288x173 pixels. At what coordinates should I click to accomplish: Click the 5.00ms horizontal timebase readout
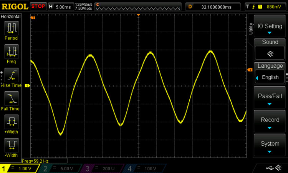[61, 7]
